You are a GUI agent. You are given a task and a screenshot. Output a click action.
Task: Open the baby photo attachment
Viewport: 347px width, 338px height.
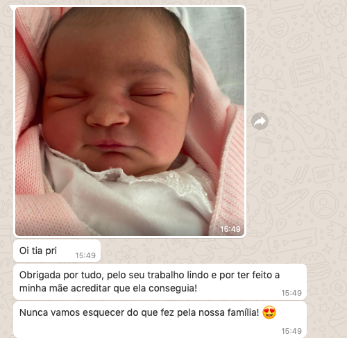[130, 121]
